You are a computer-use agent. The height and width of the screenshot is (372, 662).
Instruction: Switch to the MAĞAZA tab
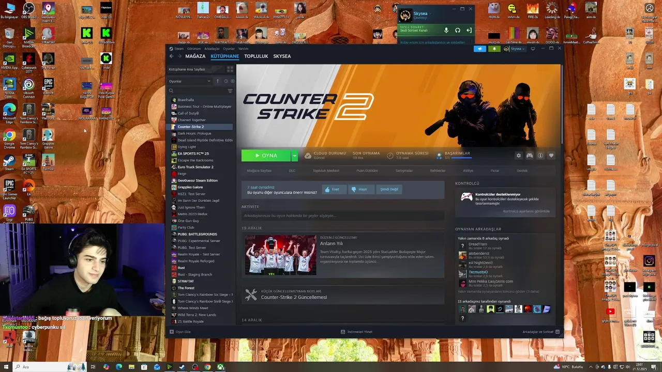pyautogui.click(x=195, y=56)
